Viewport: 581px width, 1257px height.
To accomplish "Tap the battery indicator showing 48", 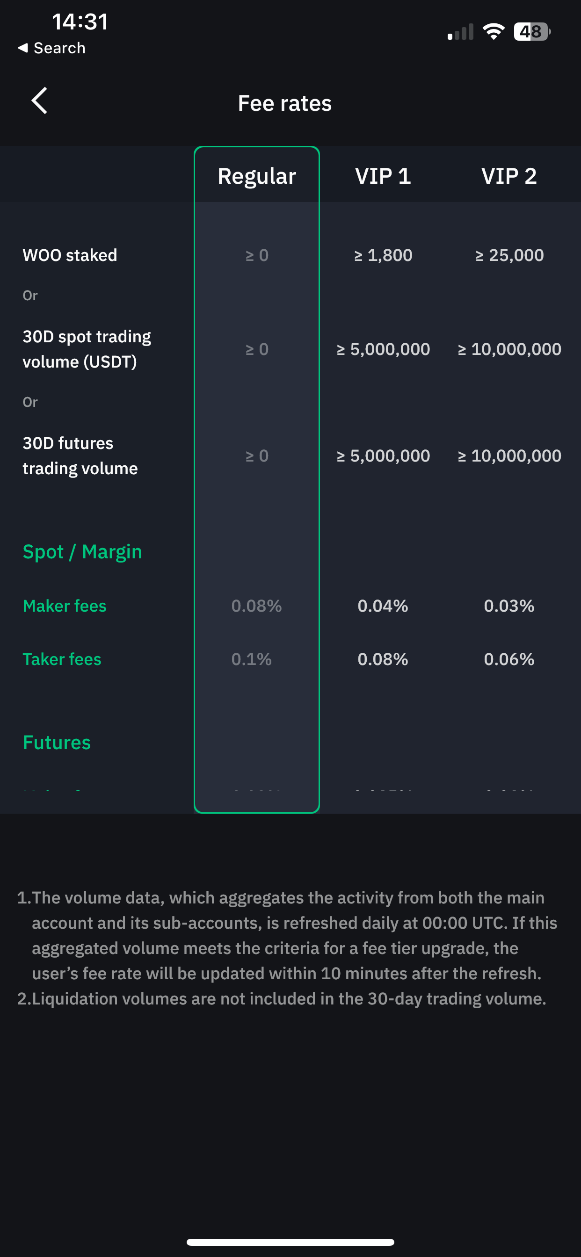I will (532, 32).
